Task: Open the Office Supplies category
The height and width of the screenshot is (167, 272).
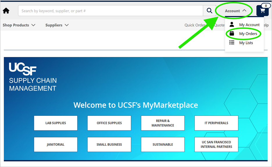Action: click(x=109, y=123)
